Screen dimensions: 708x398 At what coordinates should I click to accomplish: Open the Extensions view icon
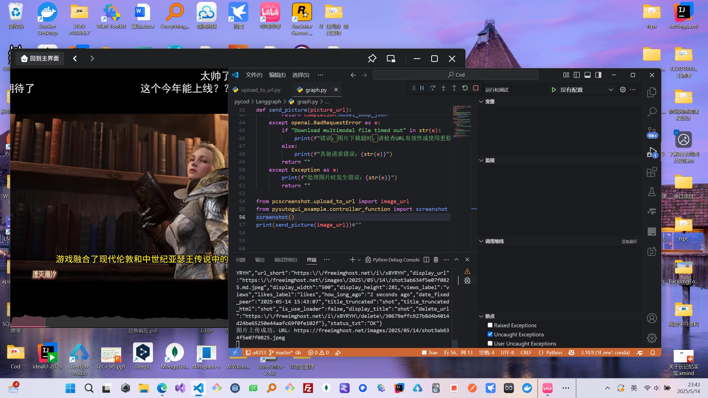[652, 172]
